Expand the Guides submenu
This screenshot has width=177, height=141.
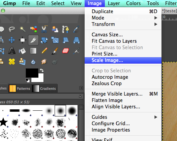pos(123,117)
